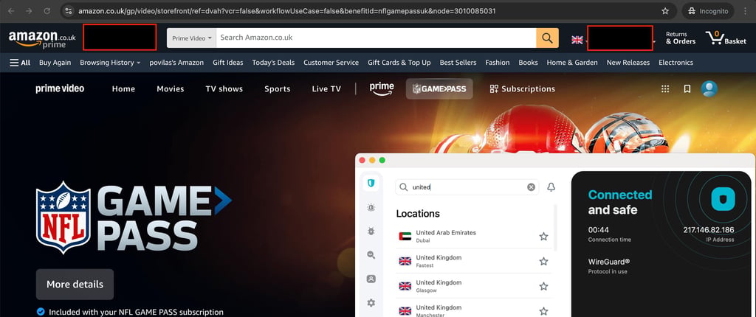Open Prime Video Sports tab
Image resolution: width=756 pixels, height=317 pixels.
[278, 88]
